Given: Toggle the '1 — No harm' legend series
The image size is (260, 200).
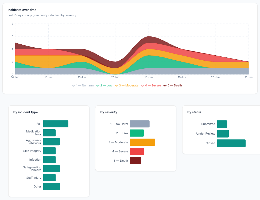Looking at the screenshot, I should point(83,85).
